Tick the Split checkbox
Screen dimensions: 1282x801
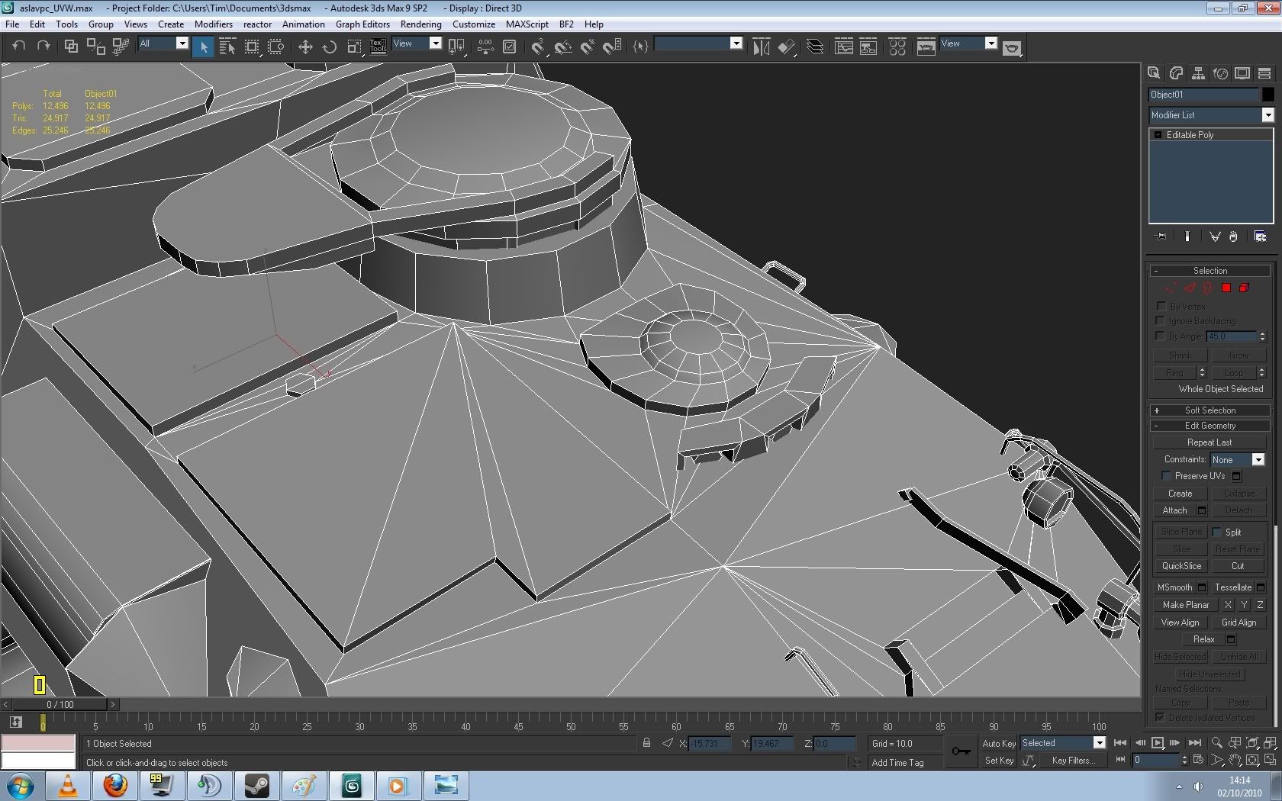click(1217, 532)
